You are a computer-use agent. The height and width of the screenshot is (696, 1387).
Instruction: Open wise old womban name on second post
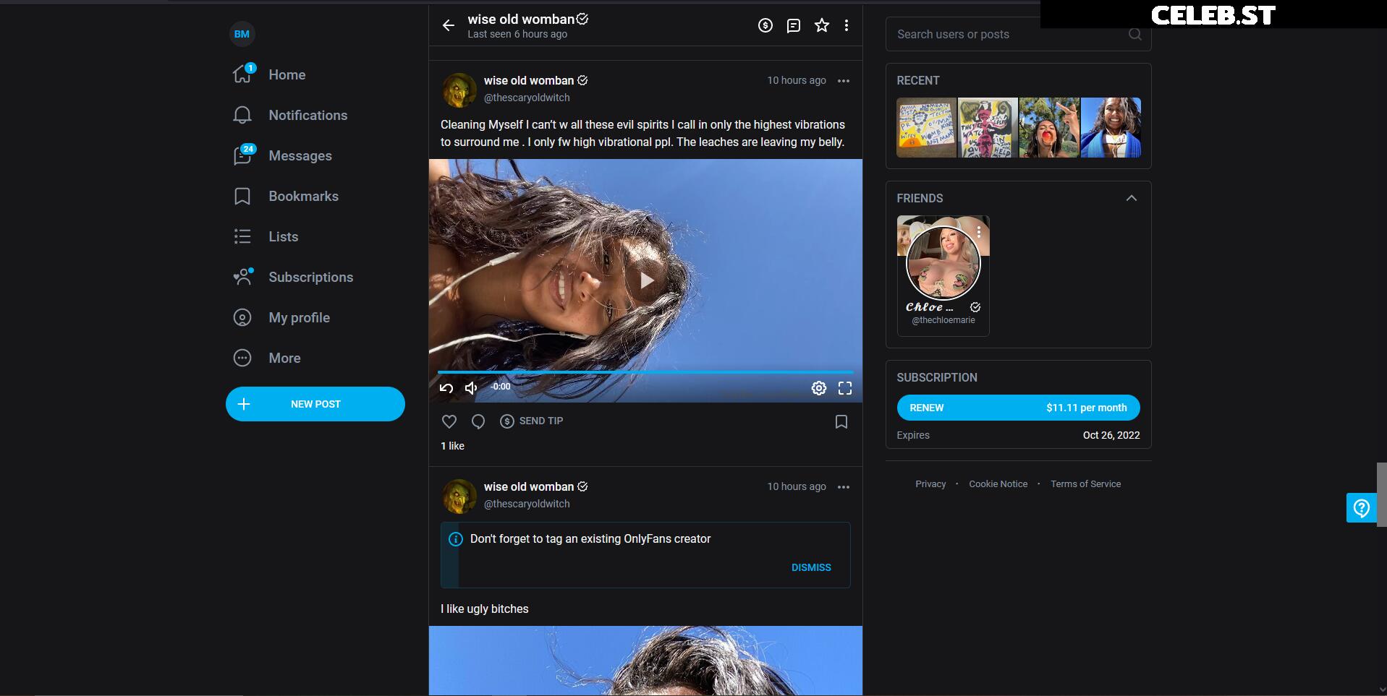529,486
